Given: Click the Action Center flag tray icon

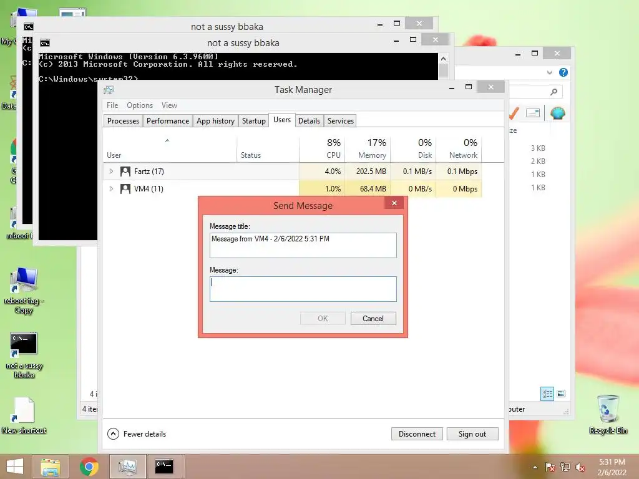Looking at the screenshot, I should click(550, 467).
